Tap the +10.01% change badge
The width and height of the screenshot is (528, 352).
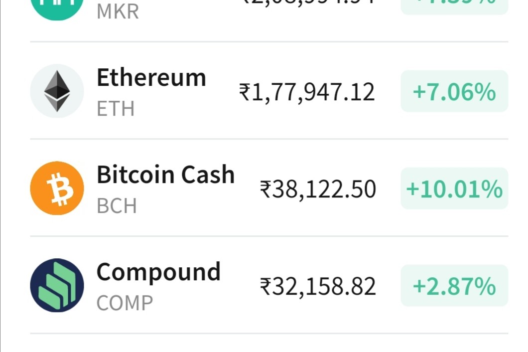pyautogui.click(x=454, y=188)
